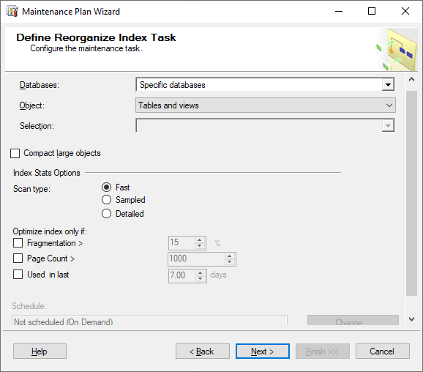Screen dimensions: 423x372
Task: Click the Optimize index only if label
Action: [x=50, y=231]
